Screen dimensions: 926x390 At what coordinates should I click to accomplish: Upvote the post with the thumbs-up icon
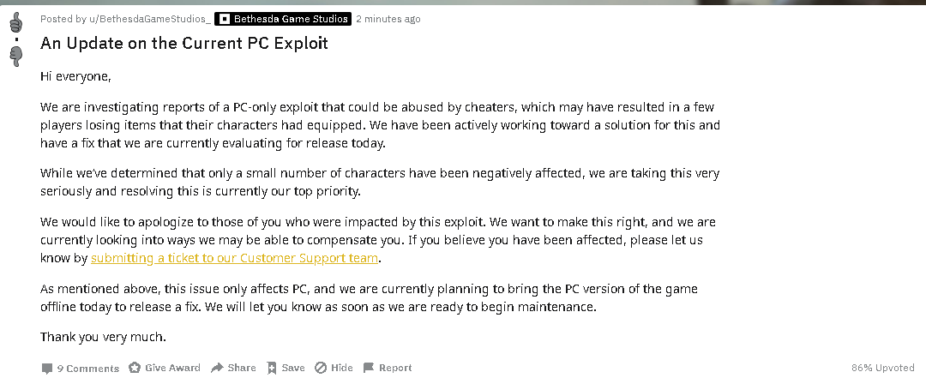pyautogui.click(x=16, y=22)
